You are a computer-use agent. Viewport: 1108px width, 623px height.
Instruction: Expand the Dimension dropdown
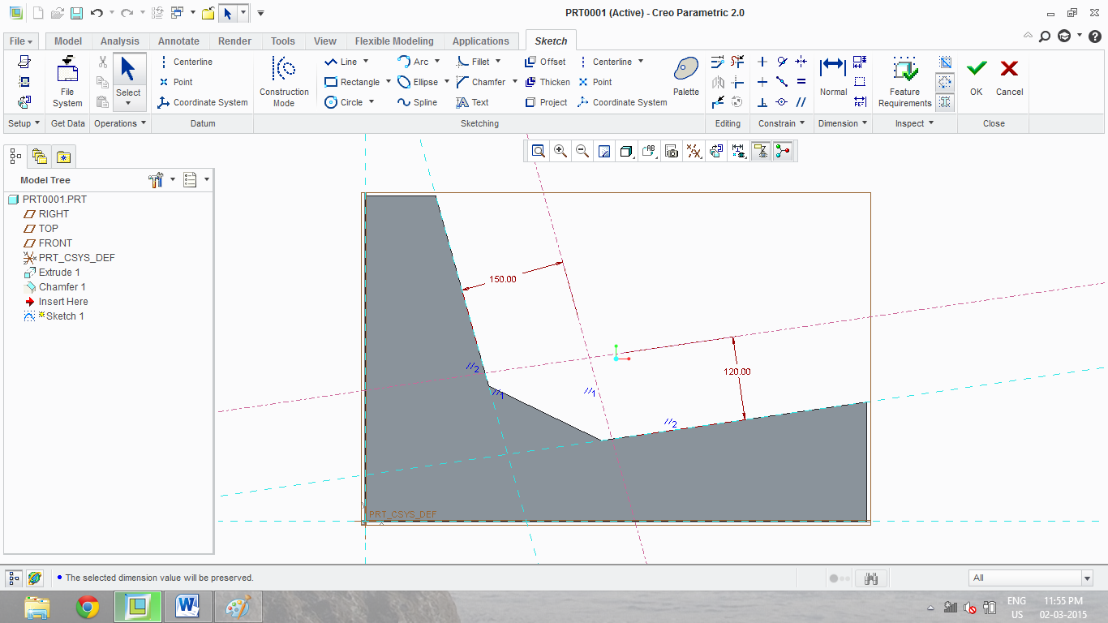click(x=843, y=123)
